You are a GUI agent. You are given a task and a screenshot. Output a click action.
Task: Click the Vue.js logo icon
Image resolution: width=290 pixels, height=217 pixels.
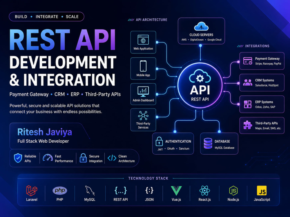[176, 191]
